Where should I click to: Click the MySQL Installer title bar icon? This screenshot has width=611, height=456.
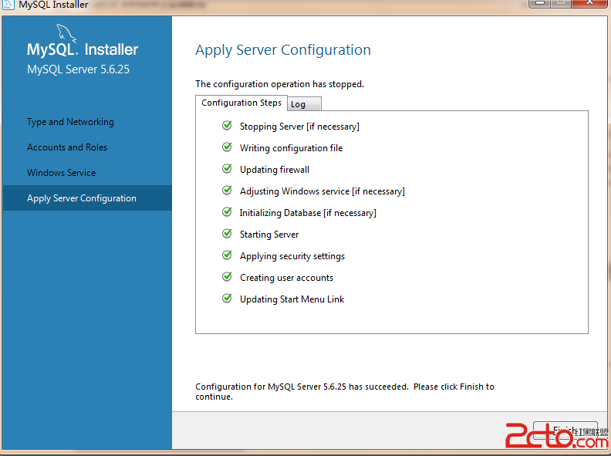pos(8,5)
